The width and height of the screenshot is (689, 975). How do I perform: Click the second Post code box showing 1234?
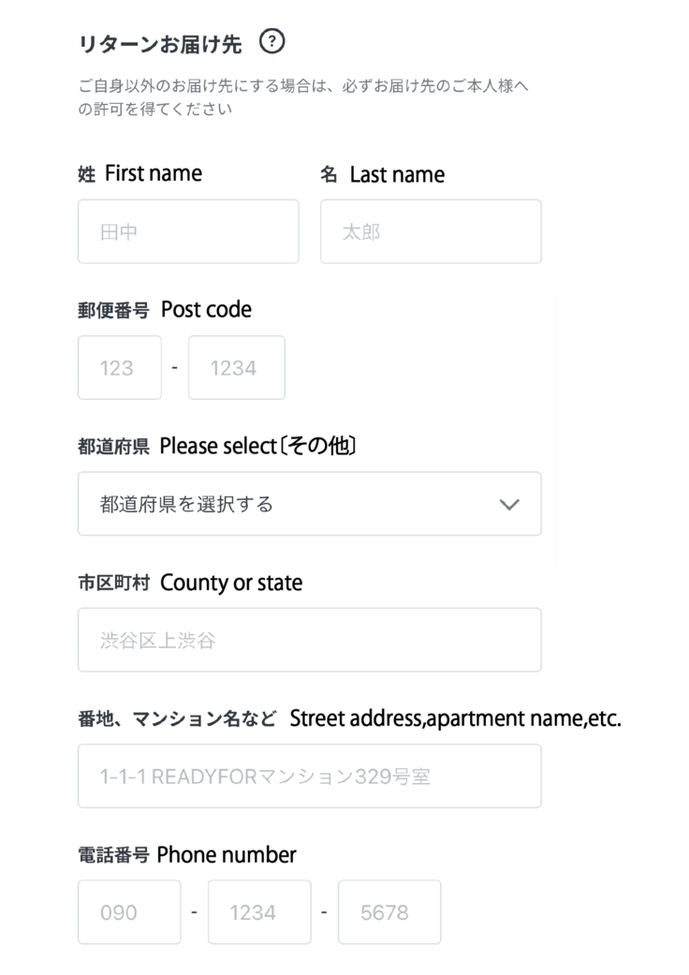coord(236,367)
